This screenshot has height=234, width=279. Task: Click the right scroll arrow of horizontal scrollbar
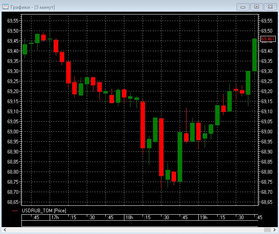pyautogui.click(x=274, y=230)
